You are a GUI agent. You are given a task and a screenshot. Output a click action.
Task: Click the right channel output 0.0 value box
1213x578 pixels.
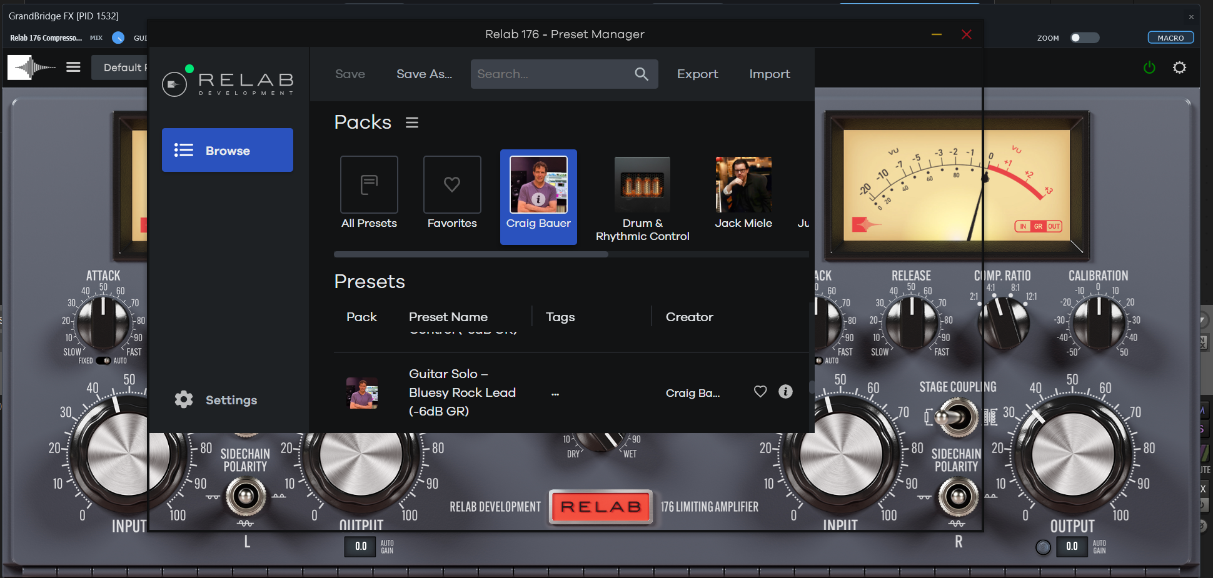click(1072, 547)
